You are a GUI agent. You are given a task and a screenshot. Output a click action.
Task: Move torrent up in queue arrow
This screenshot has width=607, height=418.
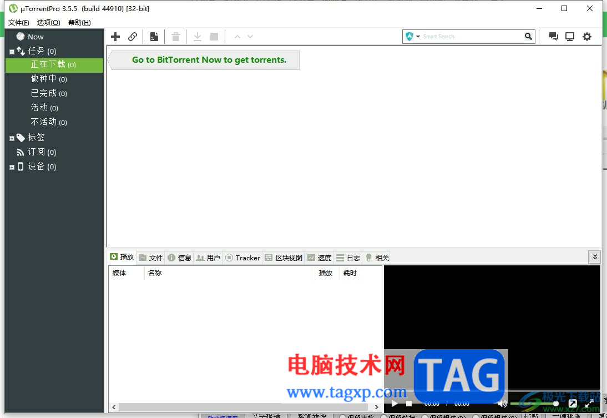click(x=237, y=37)
